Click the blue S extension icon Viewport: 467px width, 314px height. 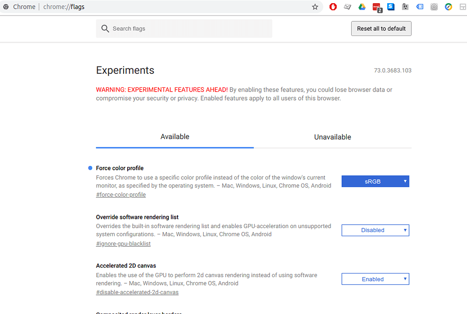(391, 6)
